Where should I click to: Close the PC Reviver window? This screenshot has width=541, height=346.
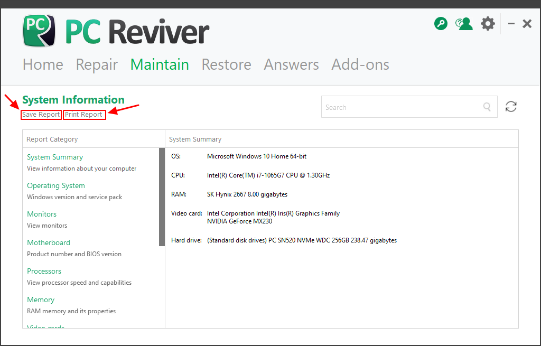click(527, 24)
